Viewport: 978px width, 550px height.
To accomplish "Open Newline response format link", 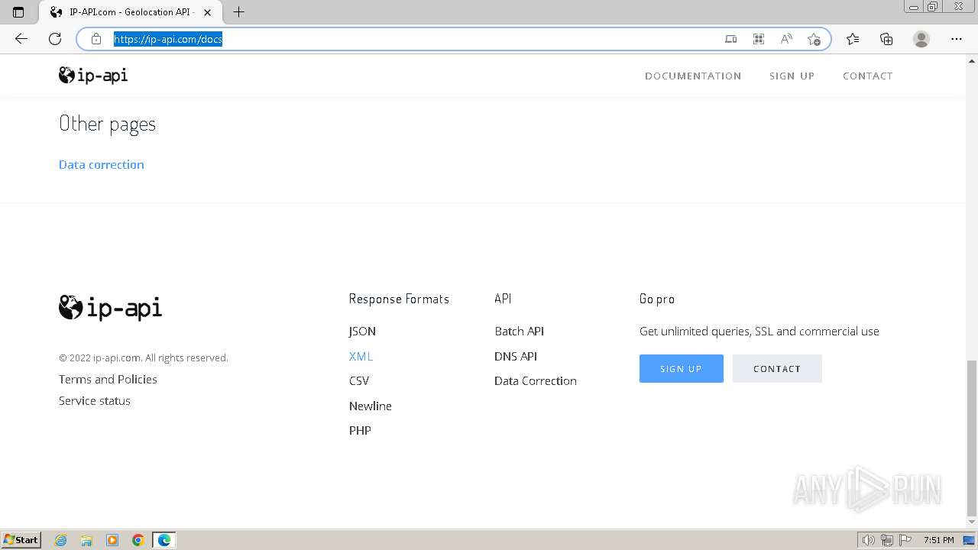I will coord(371,406).
